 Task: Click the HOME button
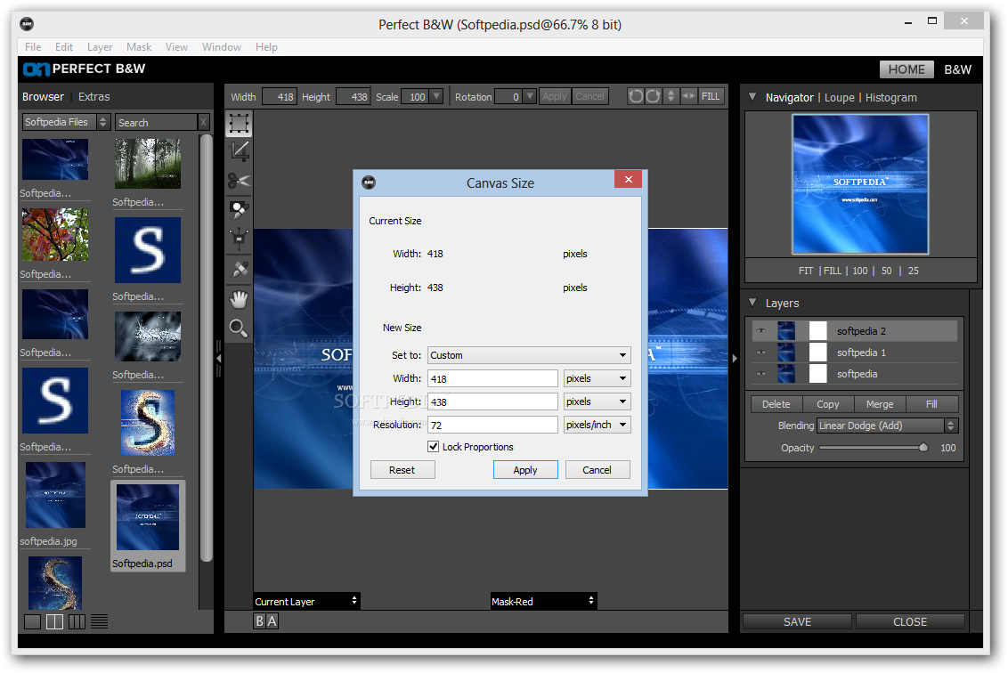(906, 69)
